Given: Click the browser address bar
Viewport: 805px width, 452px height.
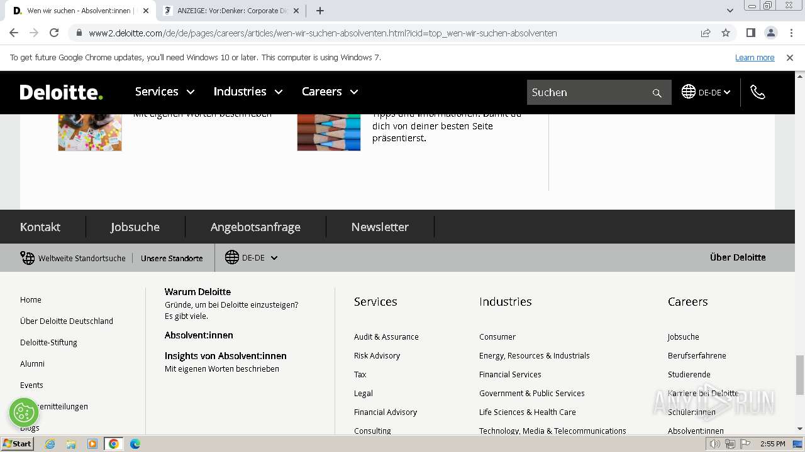Looking at the screenshot, I should 384,33.
